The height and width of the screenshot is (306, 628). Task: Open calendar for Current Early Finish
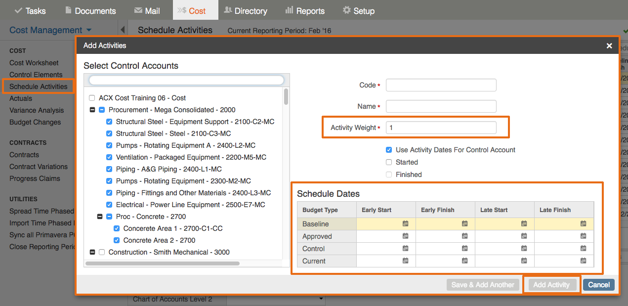coord(465,261)
